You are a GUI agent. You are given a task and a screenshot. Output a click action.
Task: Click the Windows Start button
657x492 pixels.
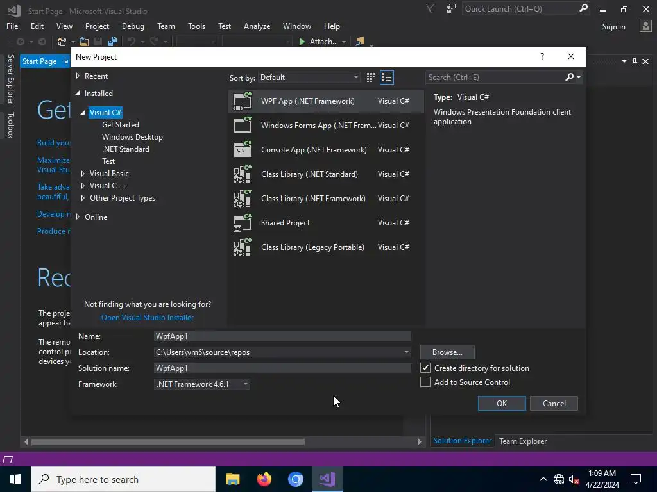pos(15,479)
